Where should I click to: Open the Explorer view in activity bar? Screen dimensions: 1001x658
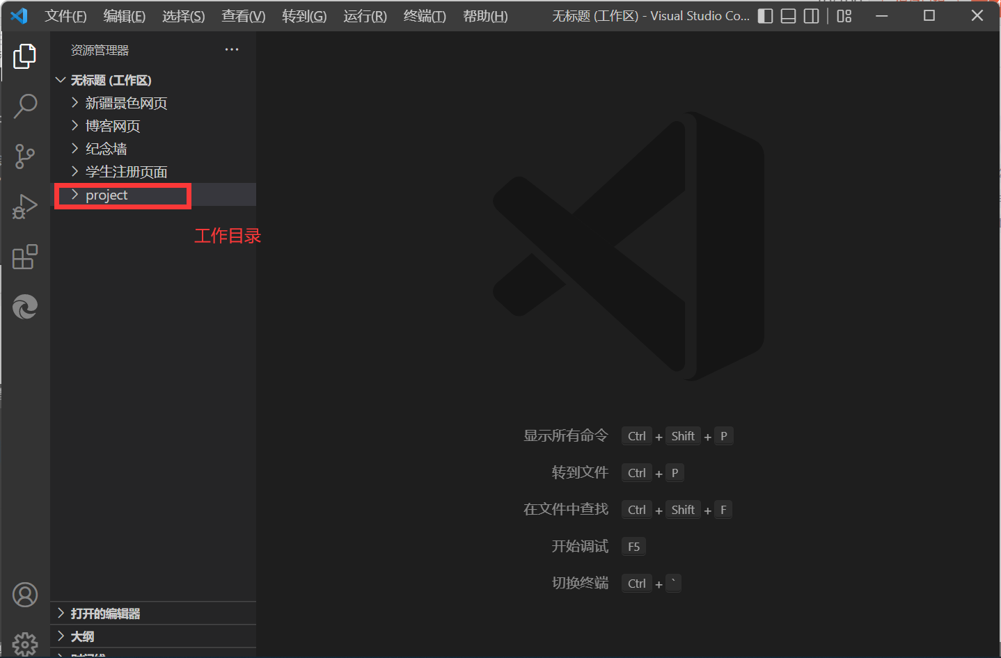(x=25, y=56)
